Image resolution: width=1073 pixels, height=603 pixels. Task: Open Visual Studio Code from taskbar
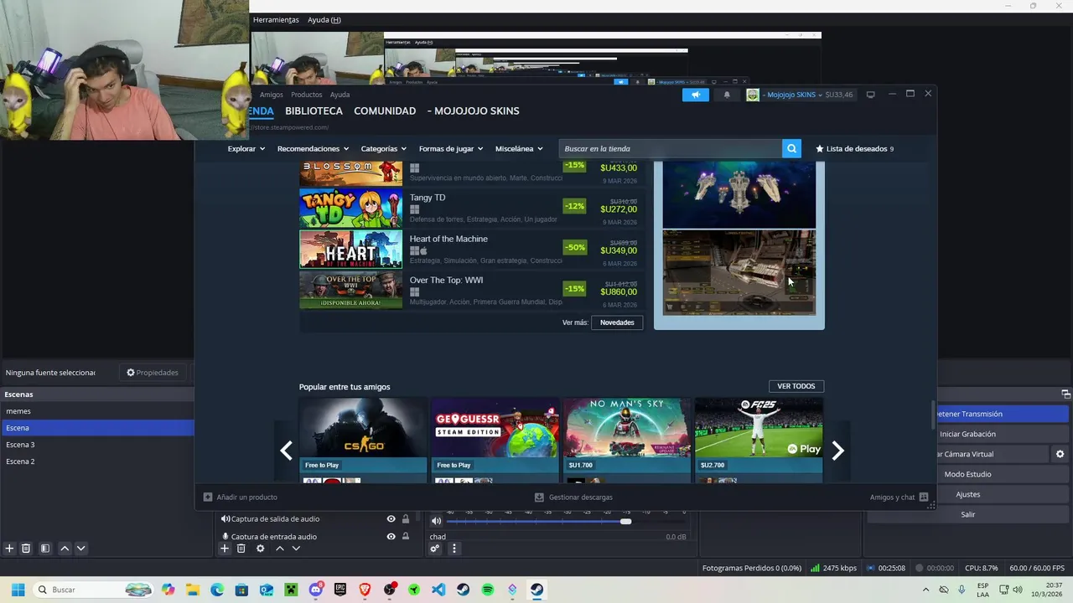[x=438, y=590]
